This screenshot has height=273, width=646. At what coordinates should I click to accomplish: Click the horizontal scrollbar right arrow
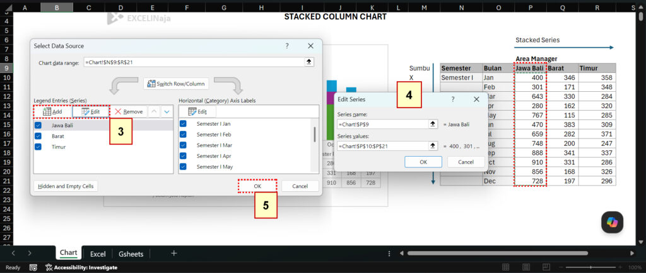(x=633, y=253)
